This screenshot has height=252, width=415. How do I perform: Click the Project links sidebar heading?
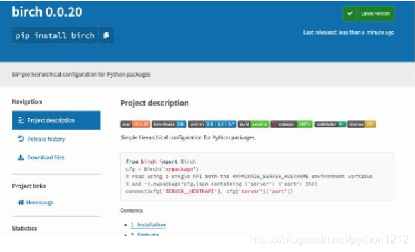tap(29, 186)
